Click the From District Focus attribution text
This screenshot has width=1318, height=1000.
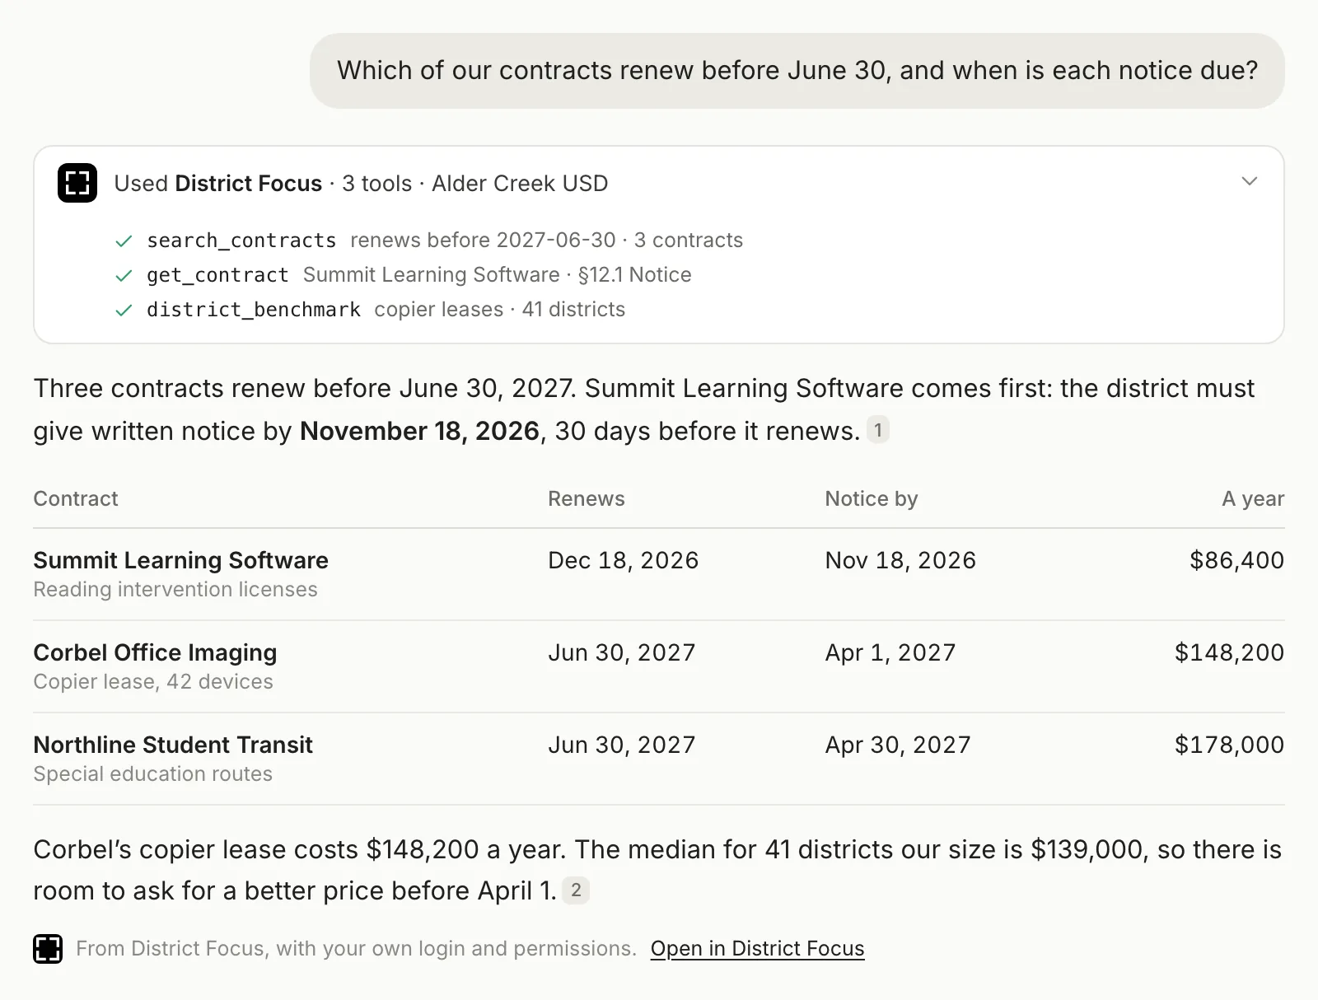tap(356, 949)
